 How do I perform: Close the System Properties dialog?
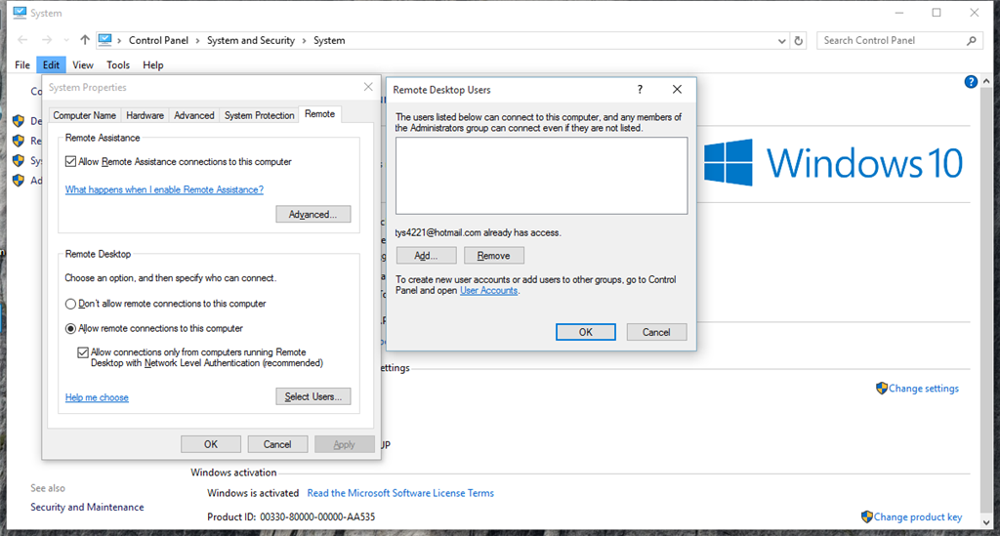tap(368, 87)
